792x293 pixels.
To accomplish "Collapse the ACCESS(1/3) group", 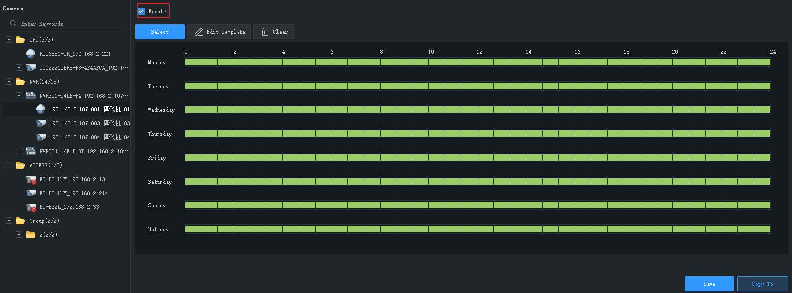I will 9,165.
